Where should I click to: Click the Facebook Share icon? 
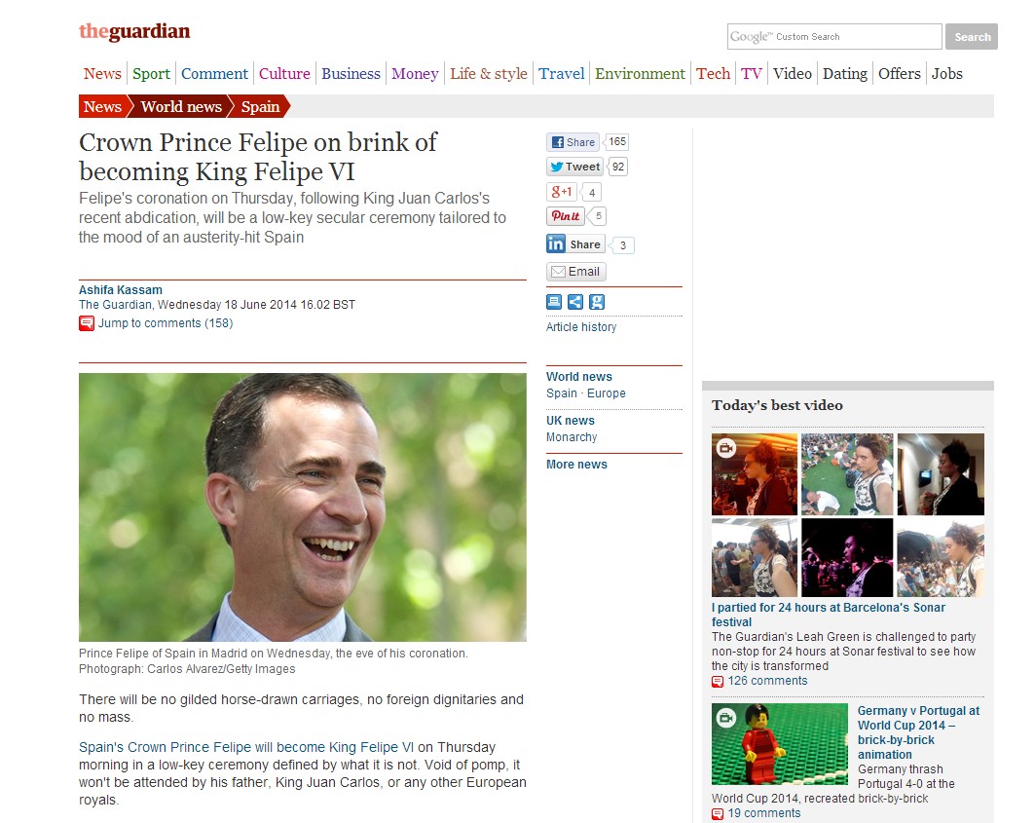573,142
